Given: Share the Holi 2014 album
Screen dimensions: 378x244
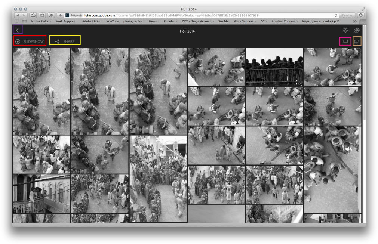Looking at the screenshot, I should [65, 41].
